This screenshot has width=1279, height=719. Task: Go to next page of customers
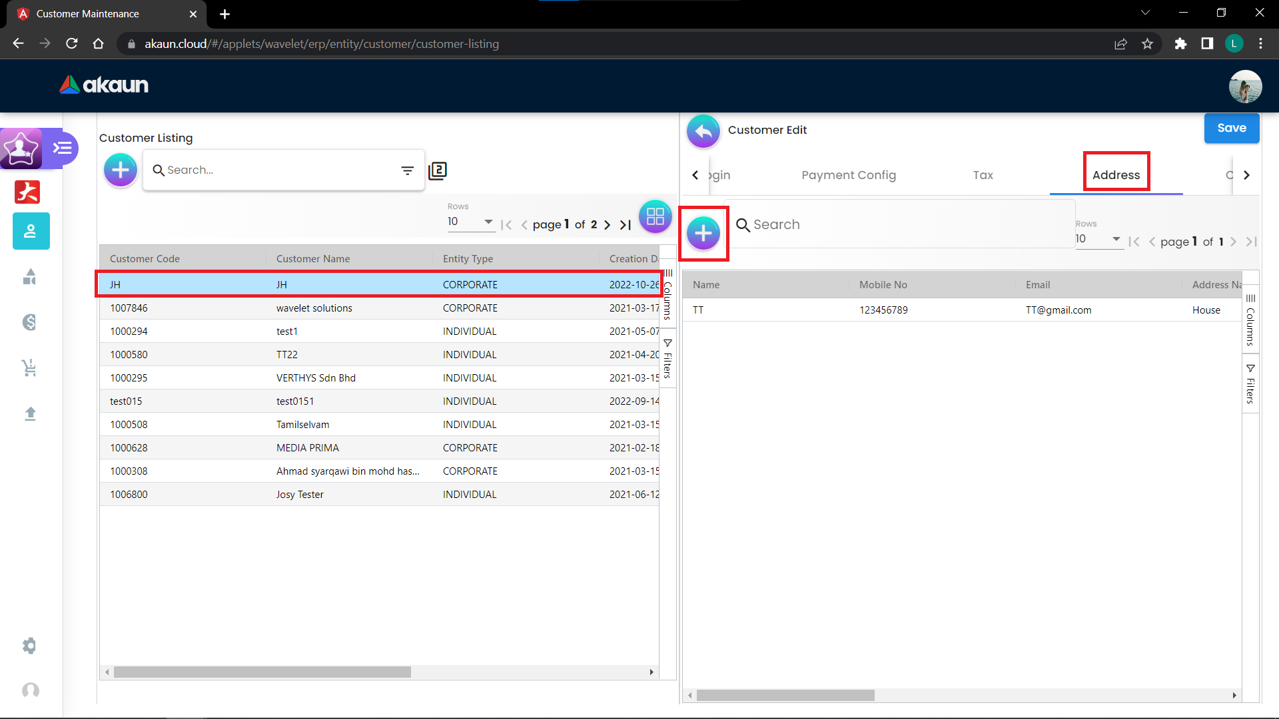(607, 225)
